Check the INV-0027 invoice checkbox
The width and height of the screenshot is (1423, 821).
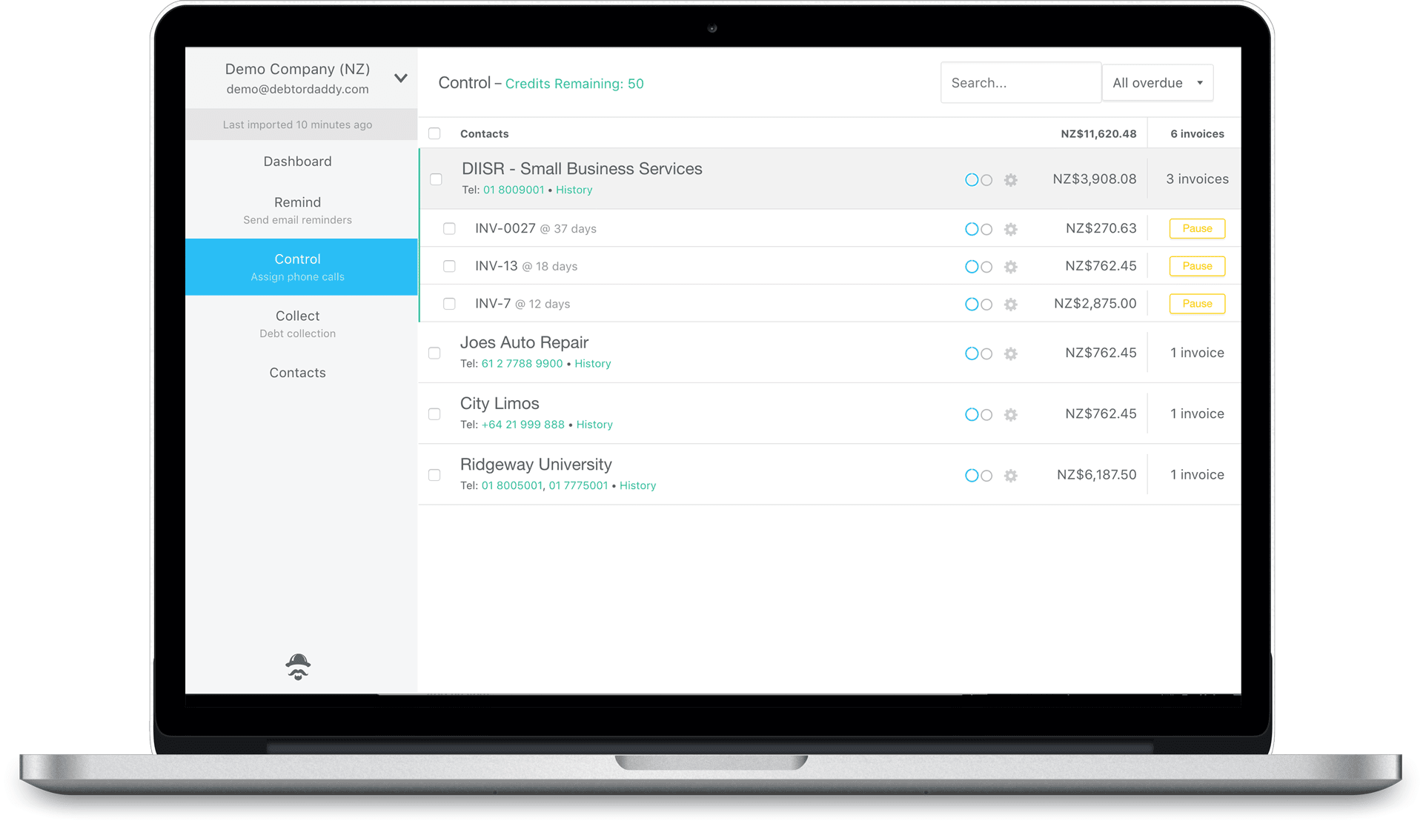449,229
